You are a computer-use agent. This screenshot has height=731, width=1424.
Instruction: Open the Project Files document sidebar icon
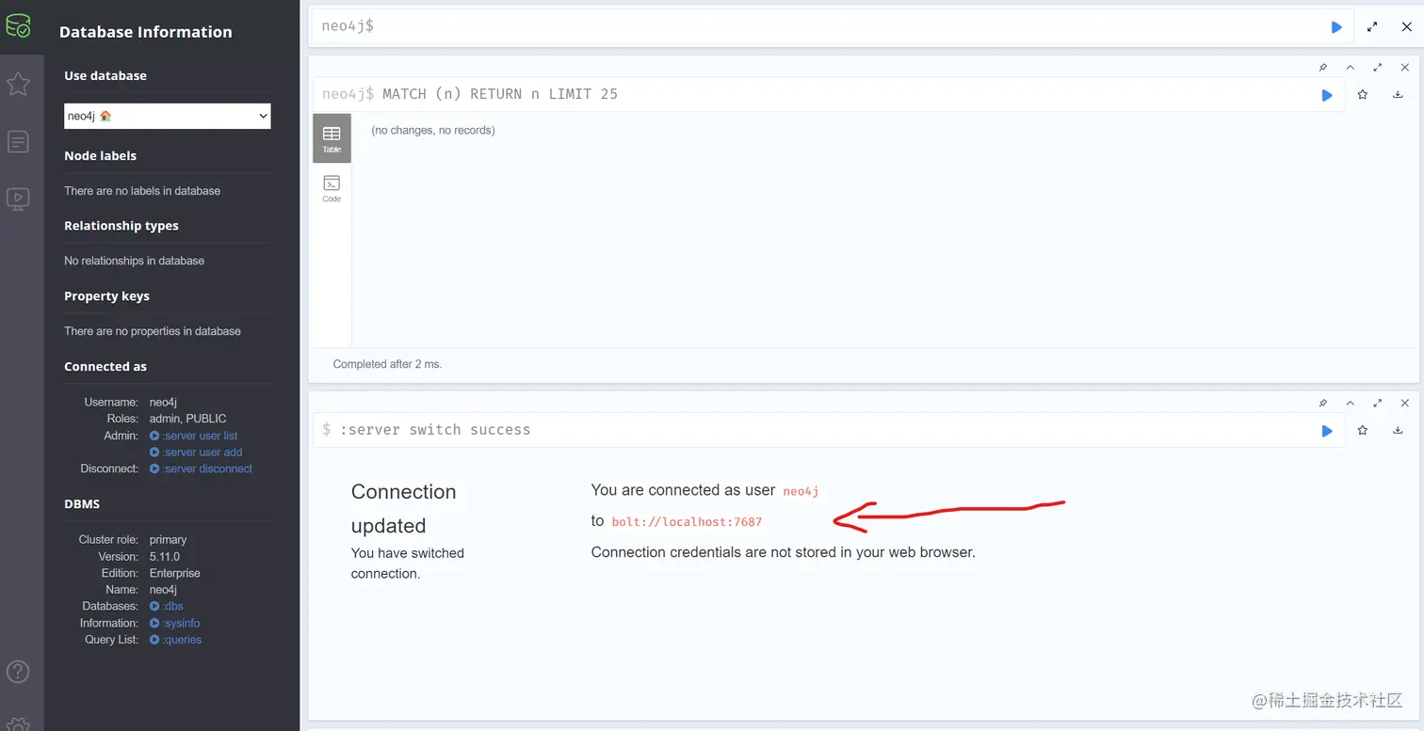(x=18, y=142)
